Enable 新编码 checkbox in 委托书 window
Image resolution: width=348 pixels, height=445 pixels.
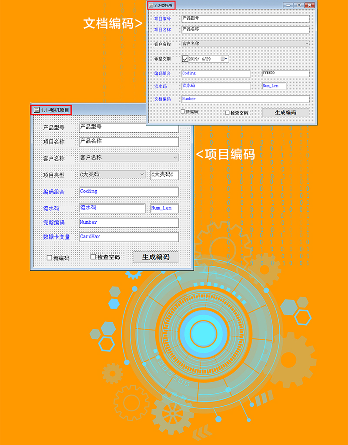coord(183,111)
